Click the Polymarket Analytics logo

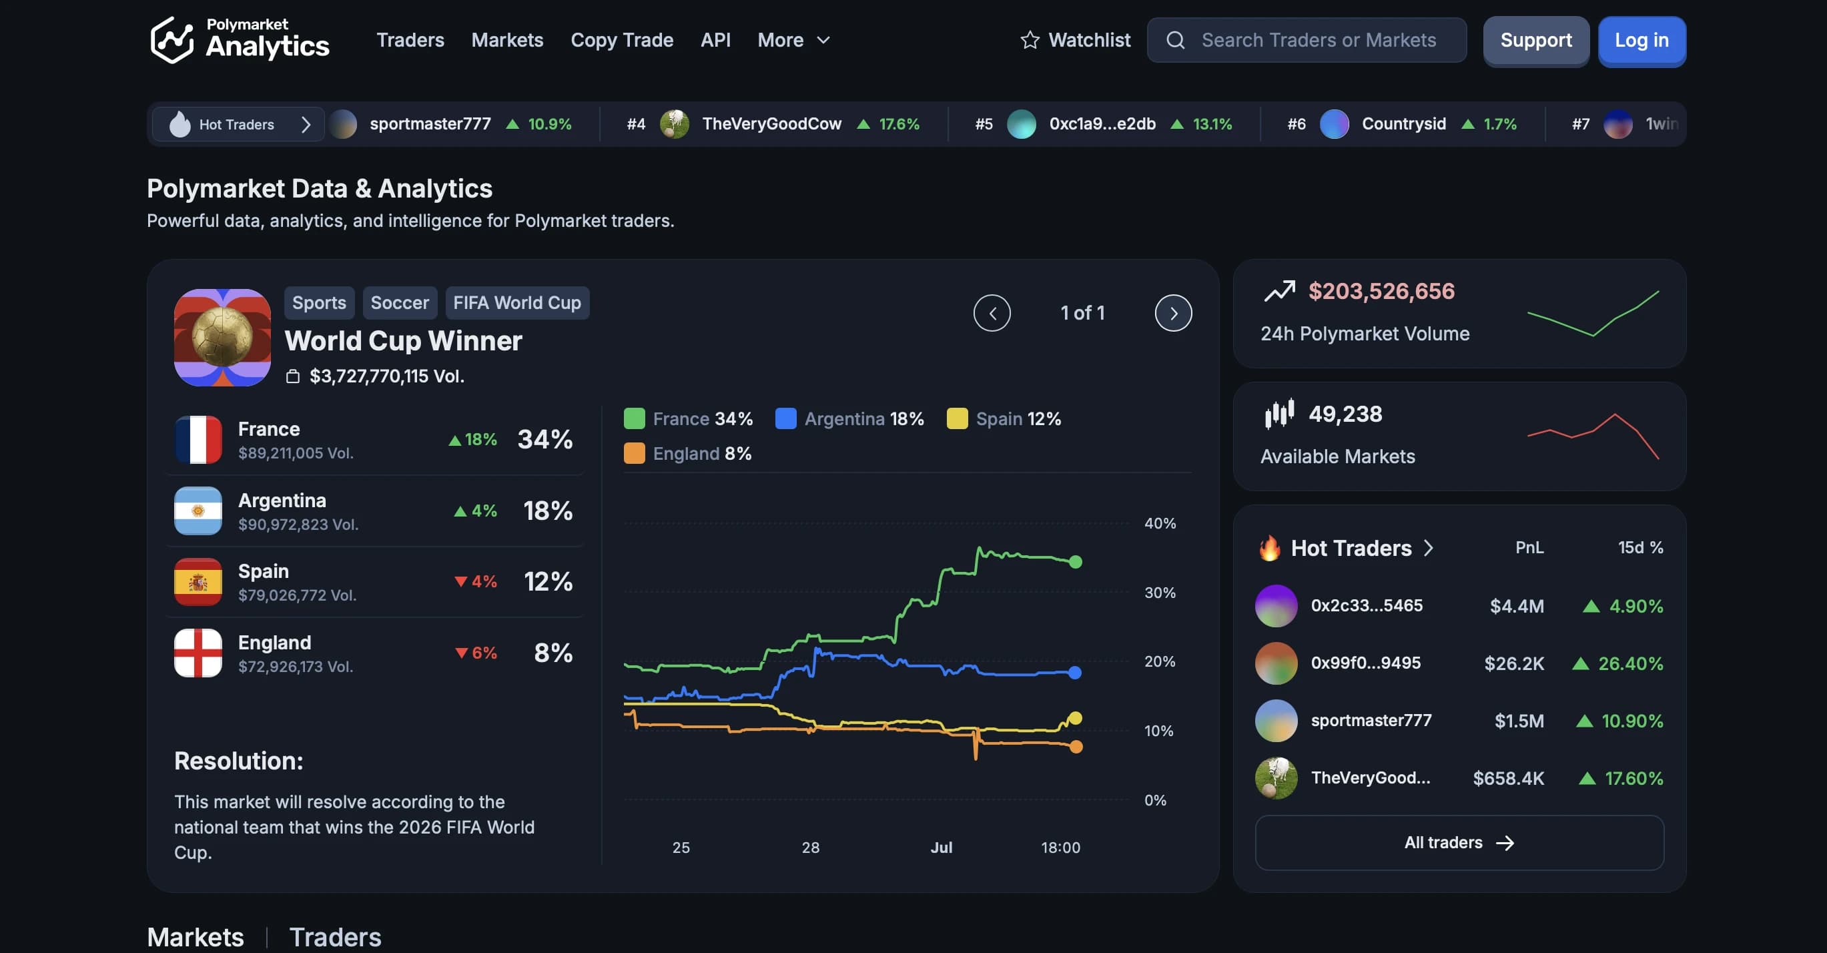tap(239, 40)
